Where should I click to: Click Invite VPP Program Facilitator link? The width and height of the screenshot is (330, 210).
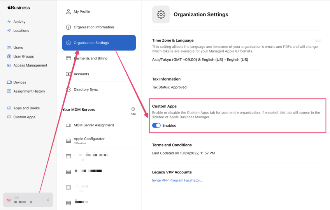(x=177, y=180)
